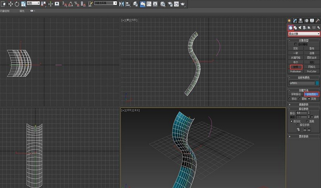The height and width of the screenshot is (188, 321).
Task: Click the ProCutter button
Action: (x=312, y=71)
